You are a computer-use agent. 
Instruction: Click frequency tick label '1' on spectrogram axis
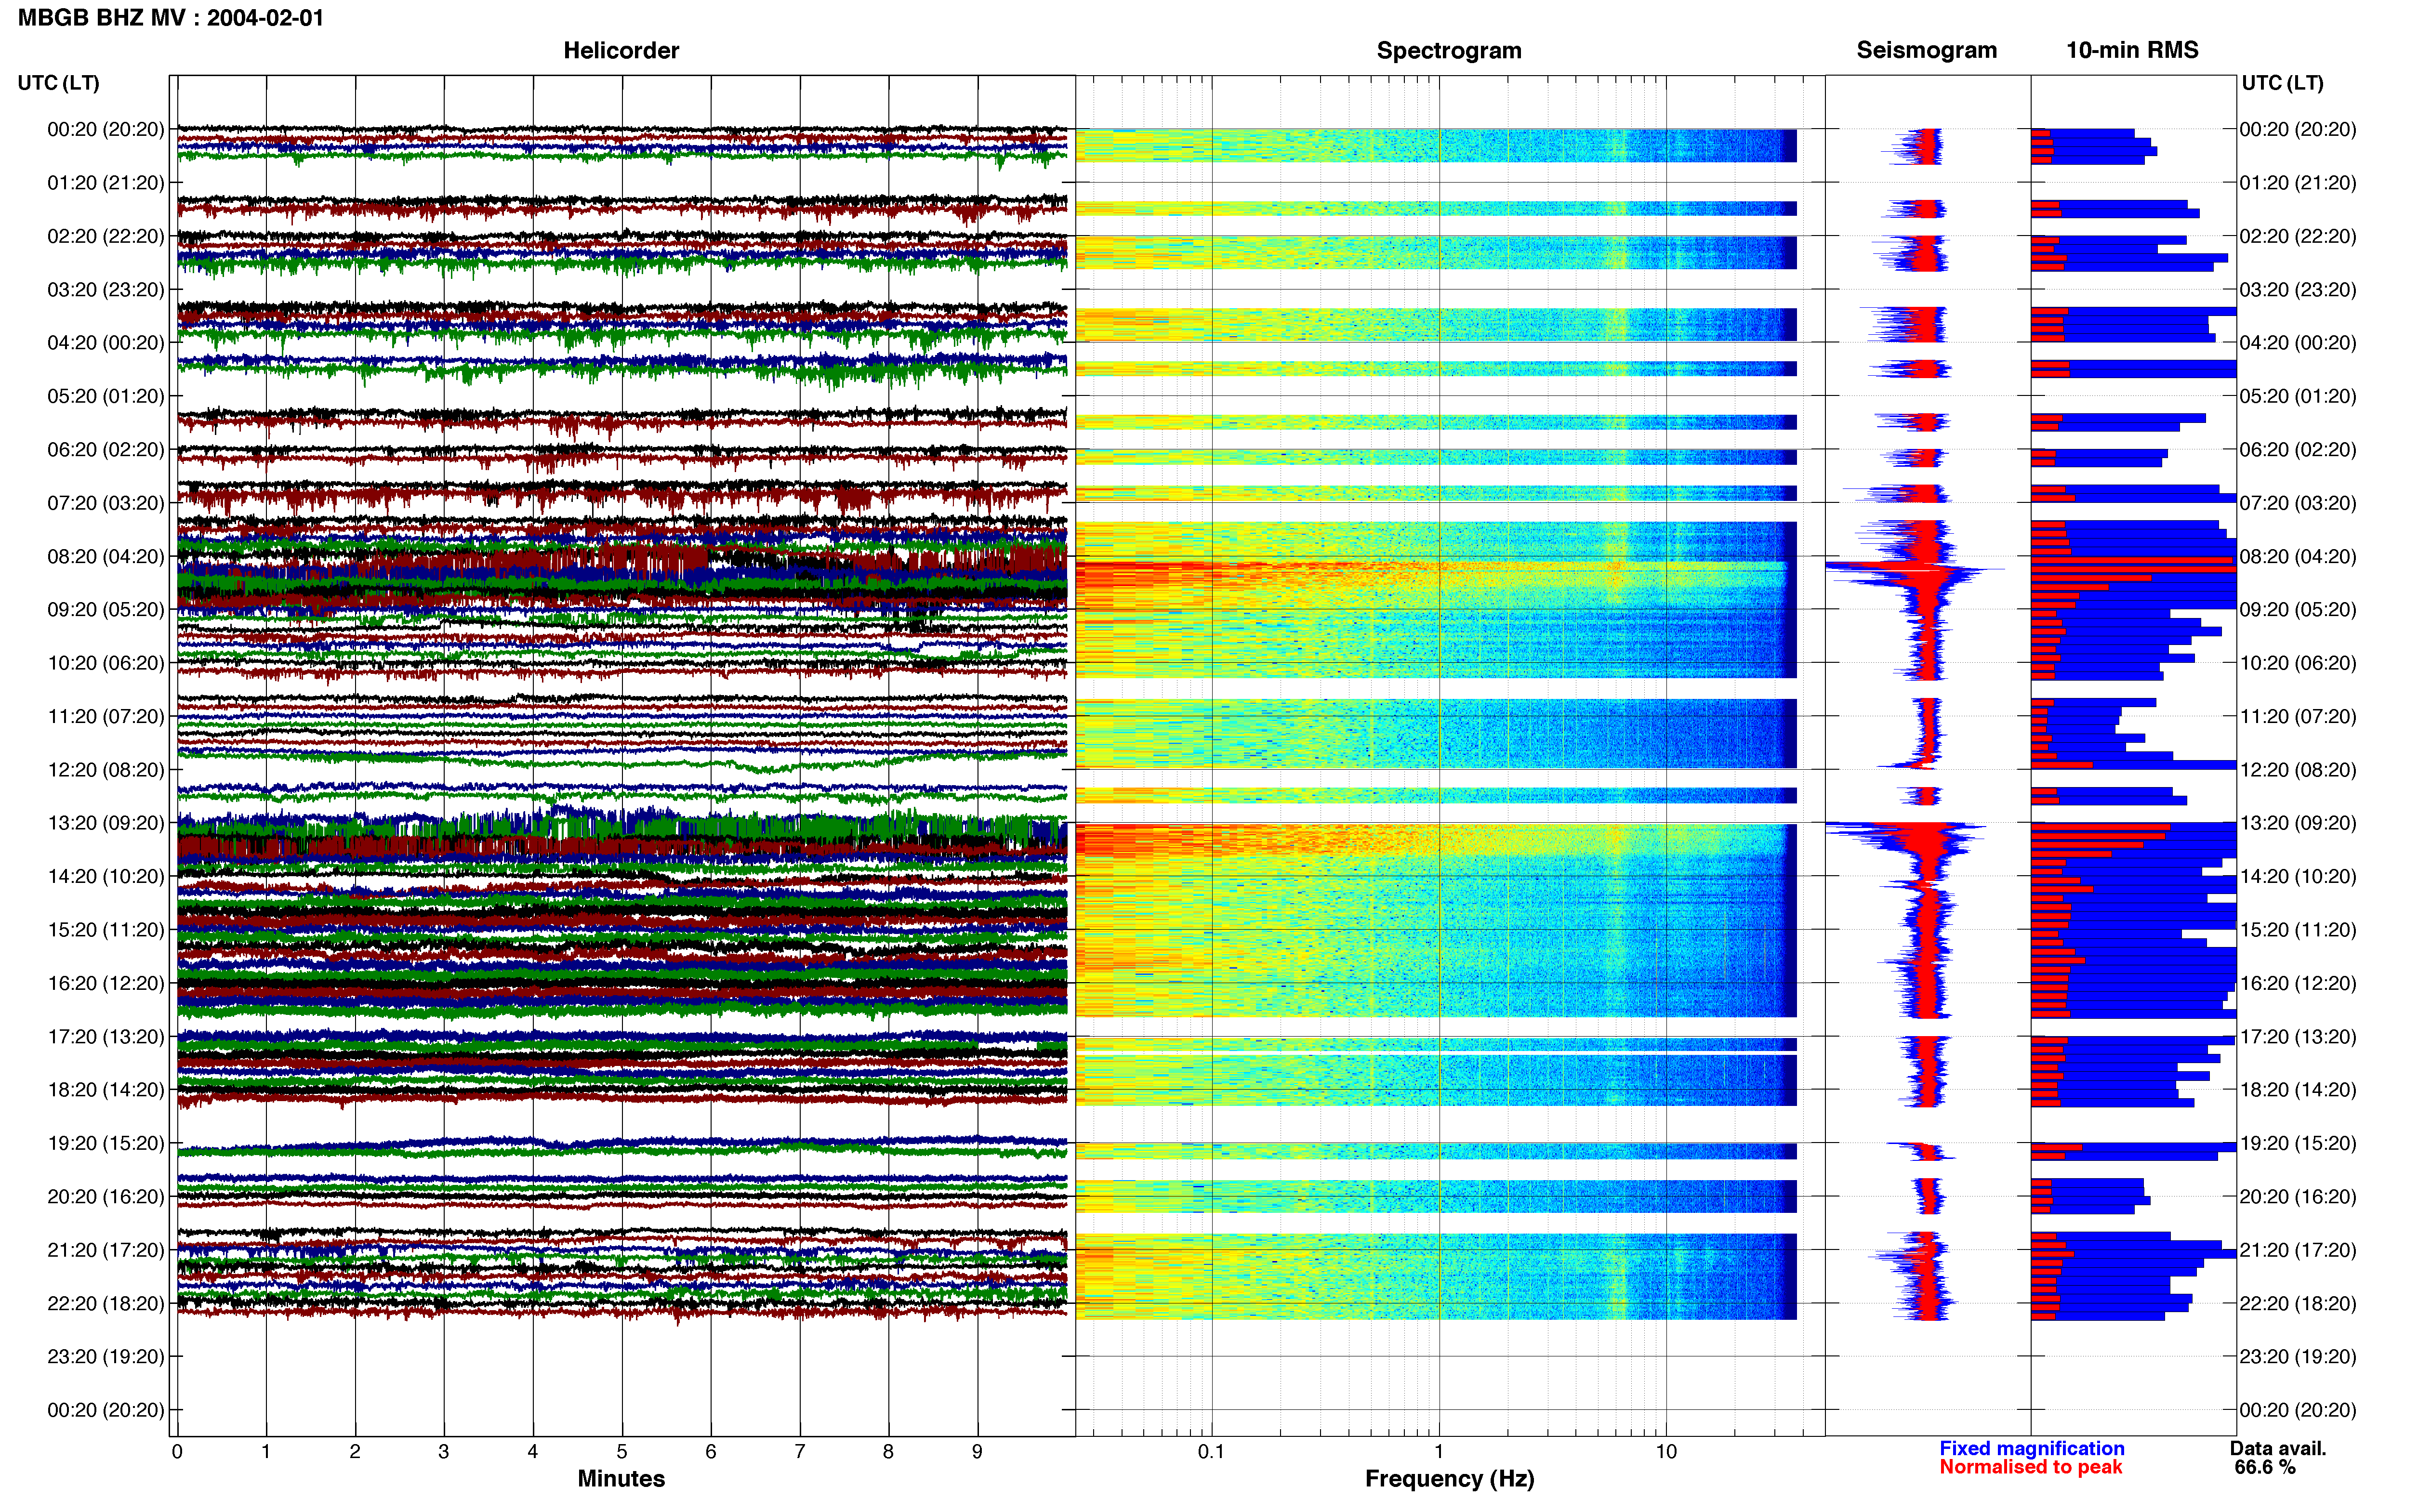coord(1439,1451)
